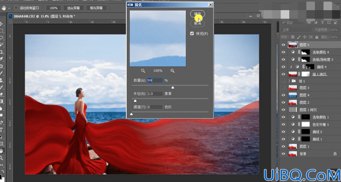Viewport: 341px width, 182px height.
Task: Zoom out the sharpen preview
Action: (x=143, y=70)
